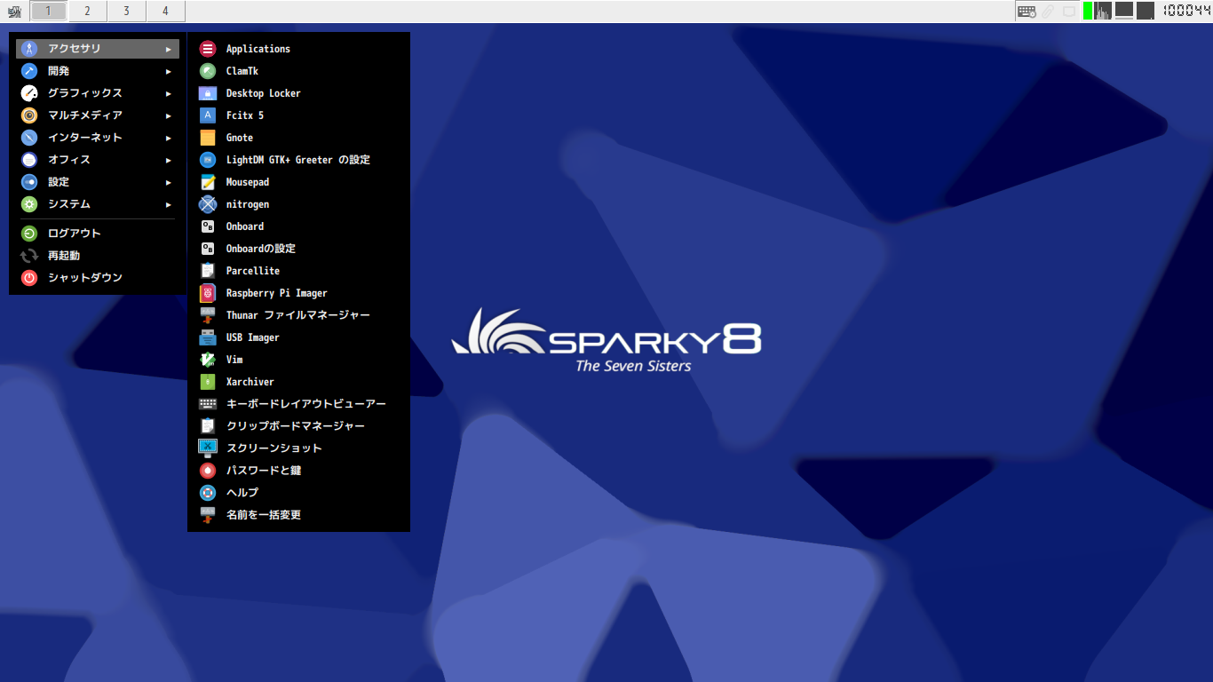
Task: Launch 名前を一括変更 bulk rename
Action: click(298, 515)
